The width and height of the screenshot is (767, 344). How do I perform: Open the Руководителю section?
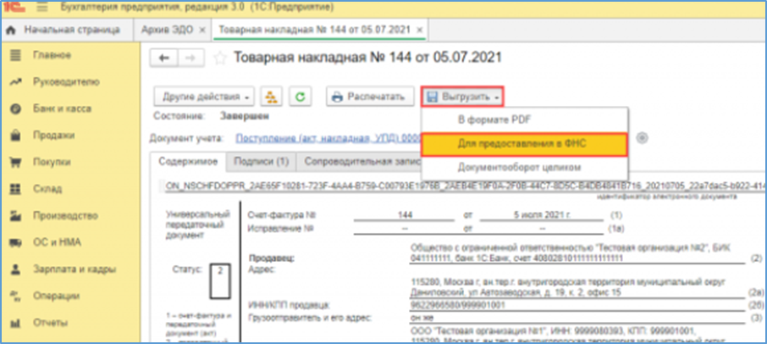coord(66,82)
